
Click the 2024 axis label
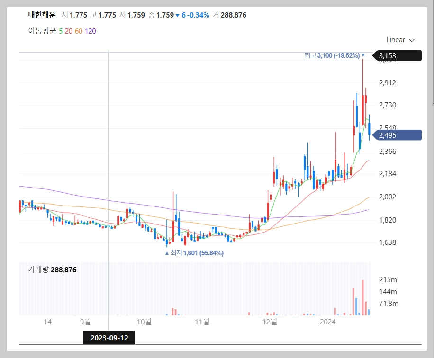tap(328, 322)
